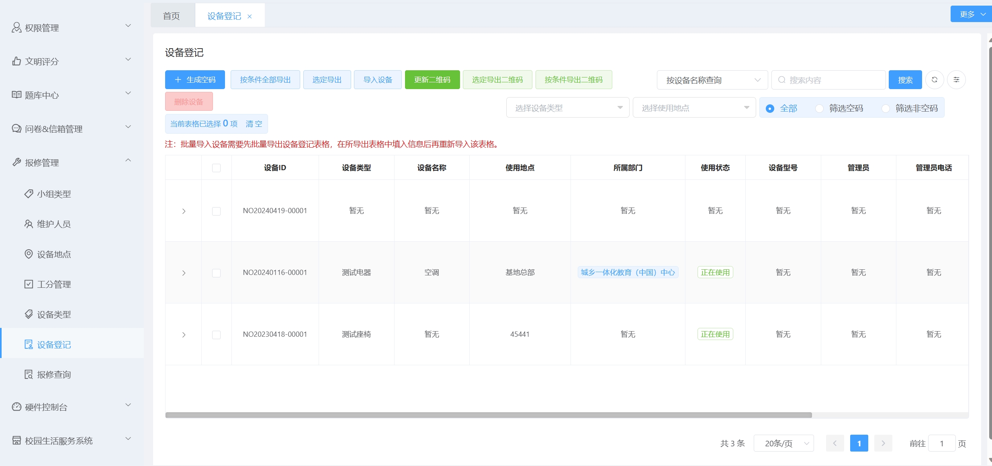The height and width of the screenshot is (466, 992).
Task: Select the 筛选空码 radio button
Action: 819,108
